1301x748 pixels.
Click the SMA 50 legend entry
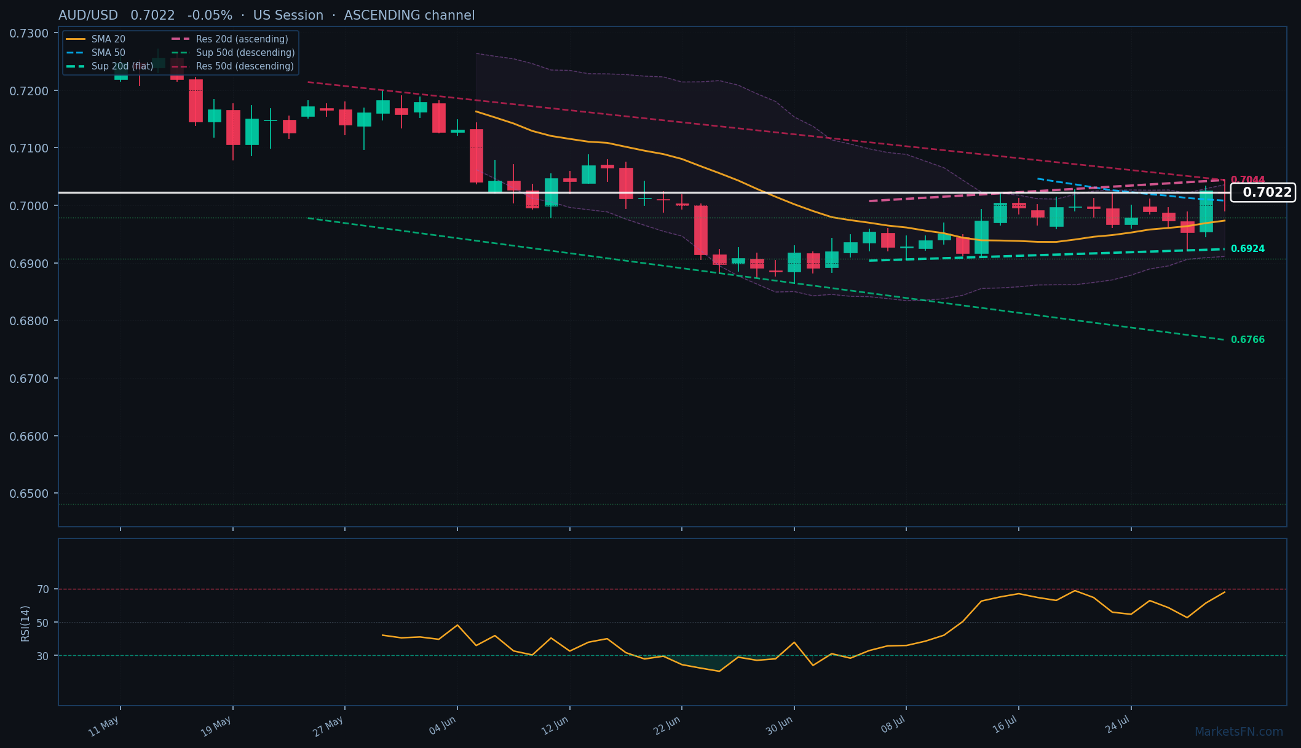point(96,53)
